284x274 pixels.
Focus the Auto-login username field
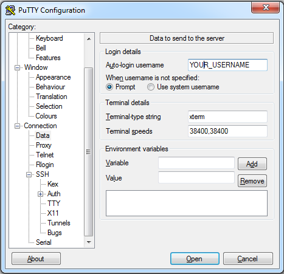click(227, 65)
